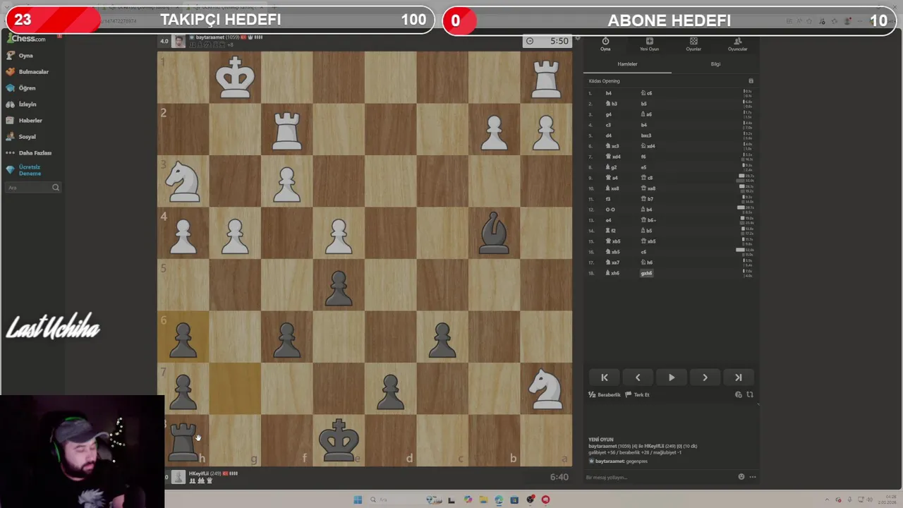This screenshot has width=903, height=508.
Task: Open Haberler news in the sidebar
Action: 25,120
